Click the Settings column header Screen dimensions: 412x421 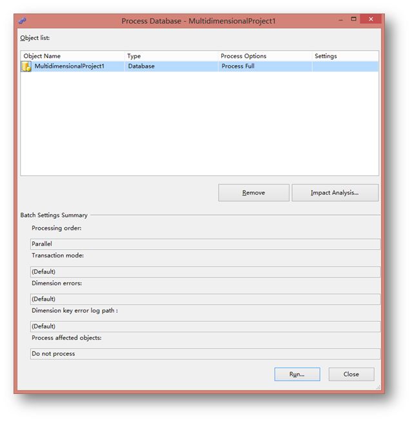346,56
